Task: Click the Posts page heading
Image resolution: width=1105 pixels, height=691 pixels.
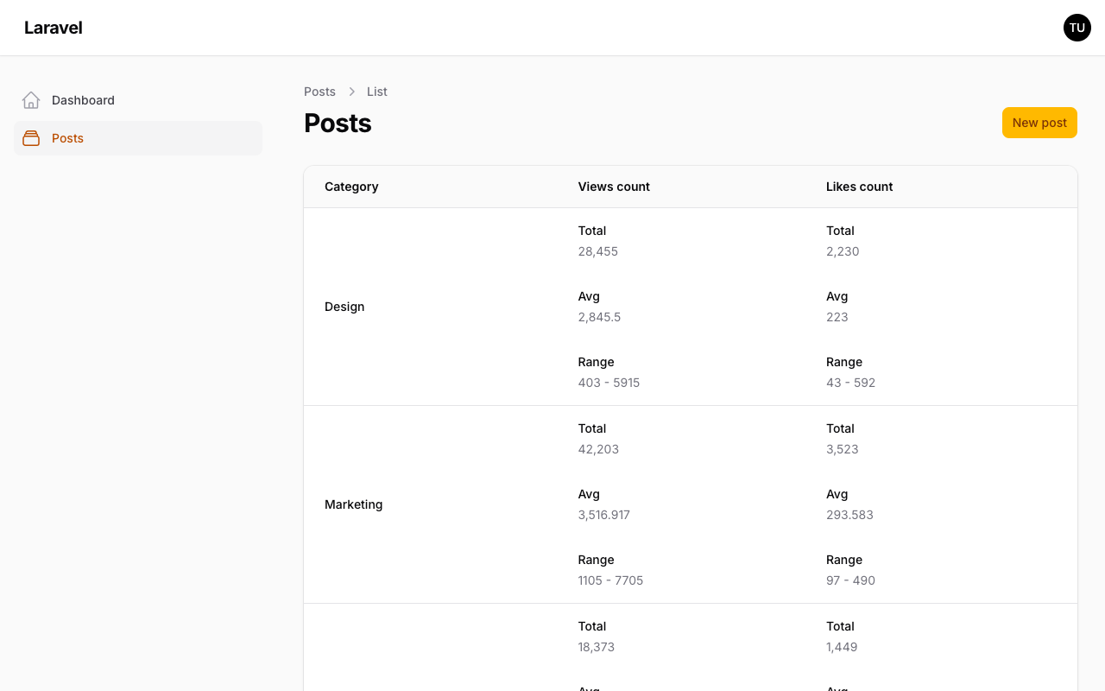Action: click(x=338, y=124)
